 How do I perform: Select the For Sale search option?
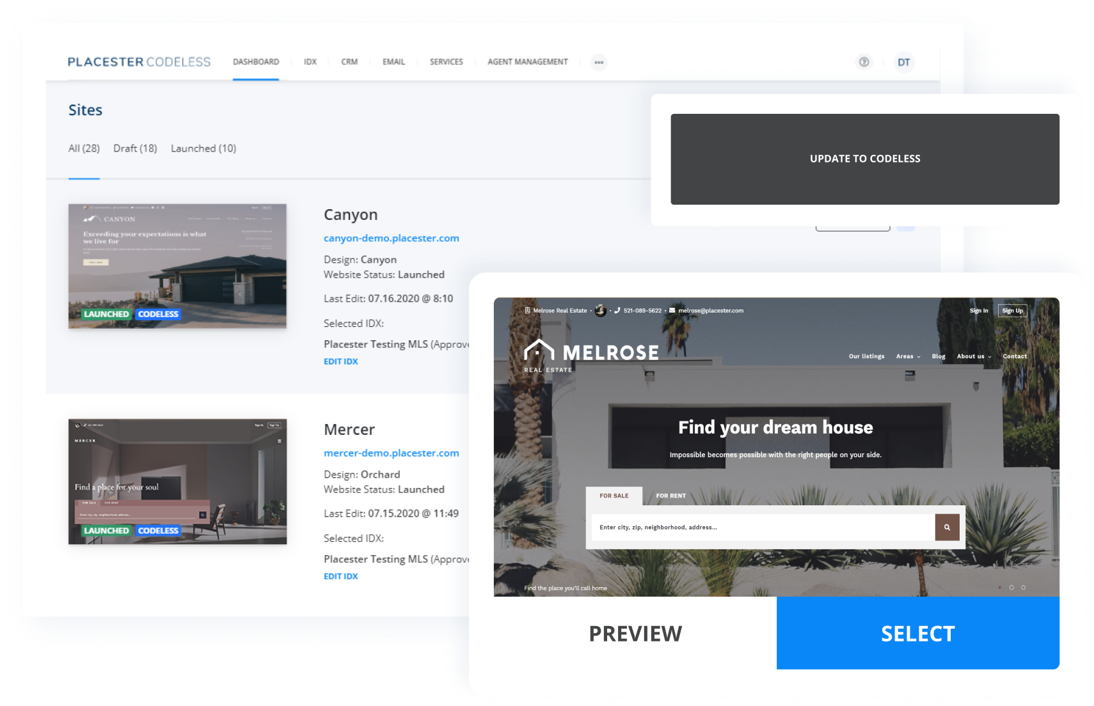[614, 496]
